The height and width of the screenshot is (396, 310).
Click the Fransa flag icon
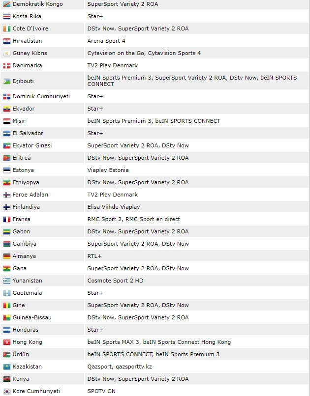point(7,219)
